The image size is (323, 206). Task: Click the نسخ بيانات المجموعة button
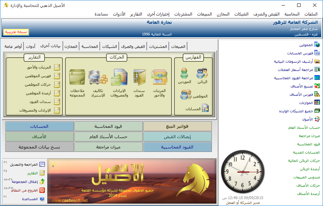pos(39,147)
